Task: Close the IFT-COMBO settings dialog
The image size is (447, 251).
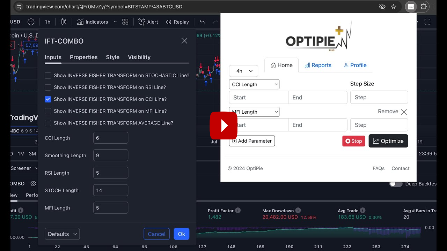Action: [184, 41]
